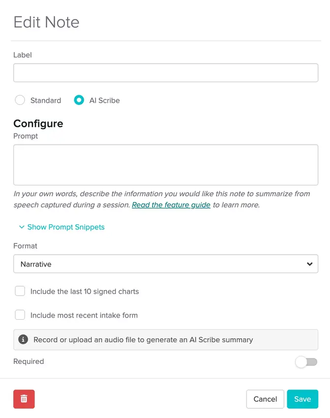The height and width of the screenshot is (418, 330).
Task: Enable Include the last 10 signed charts
Action: coord(20,291)
